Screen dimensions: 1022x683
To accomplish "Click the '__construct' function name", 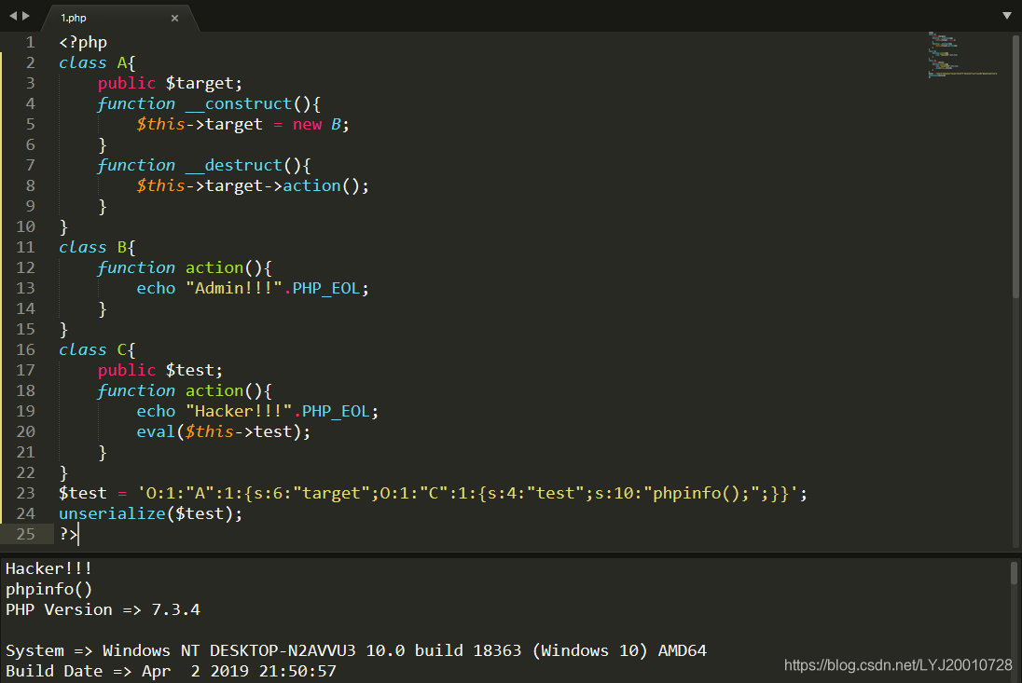I will 239,104.
